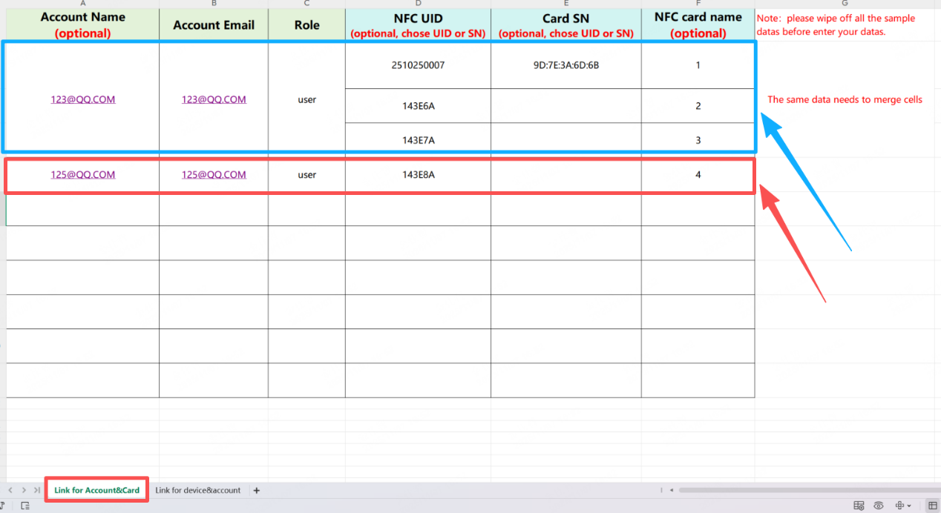This screenshot has height=513, width=941.
Task: Go to the next sheet tab arrow
Action: [x=24, y=490]
